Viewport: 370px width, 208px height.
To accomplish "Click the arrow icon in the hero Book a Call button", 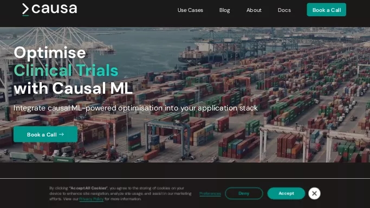I will click(62, 134).
